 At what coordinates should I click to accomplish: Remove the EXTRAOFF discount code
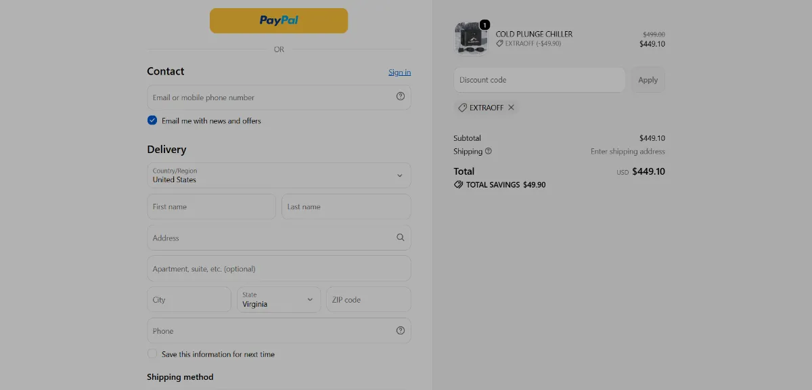point(511,108)
